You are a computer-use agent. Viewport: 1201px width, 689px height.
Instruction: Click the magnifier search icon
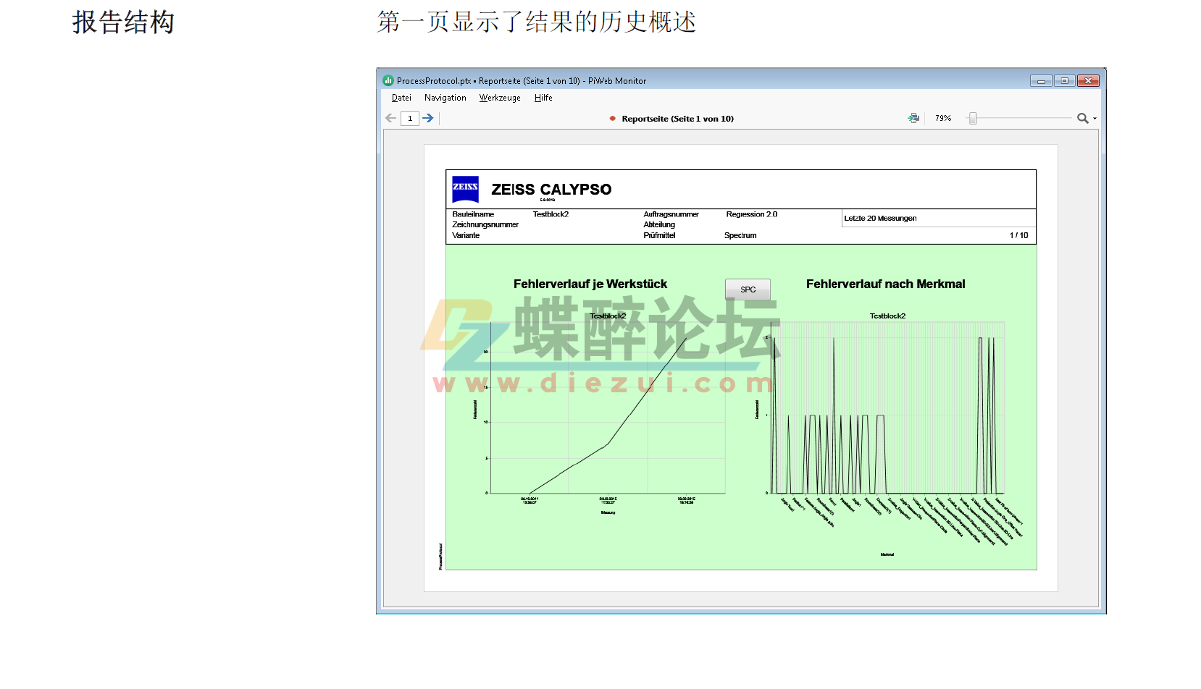(x=1083, y=118)
